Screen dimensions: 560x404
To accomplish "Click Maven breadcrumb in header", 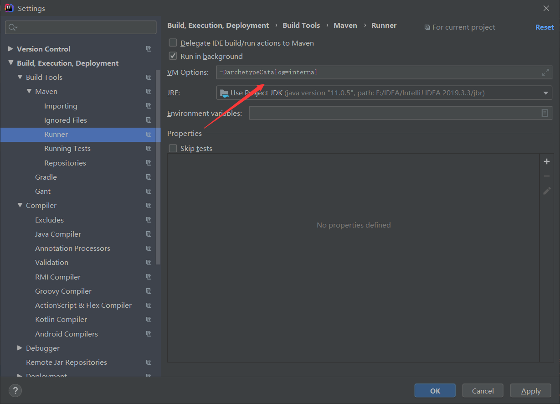I will [x=345, y=26].
